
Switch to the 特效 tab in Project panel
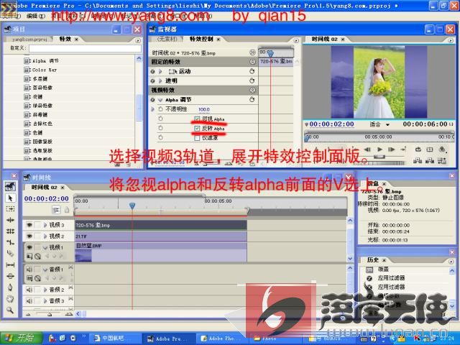pos(68,39)
